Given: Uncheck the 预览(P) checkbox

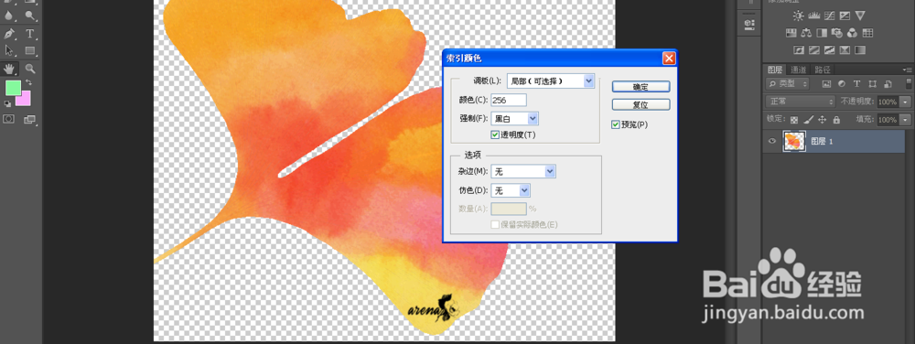Looking at the screenshot, I should [615, 124].
